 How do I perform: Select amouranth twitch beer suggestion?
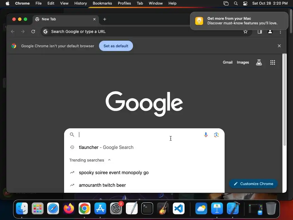144,185
